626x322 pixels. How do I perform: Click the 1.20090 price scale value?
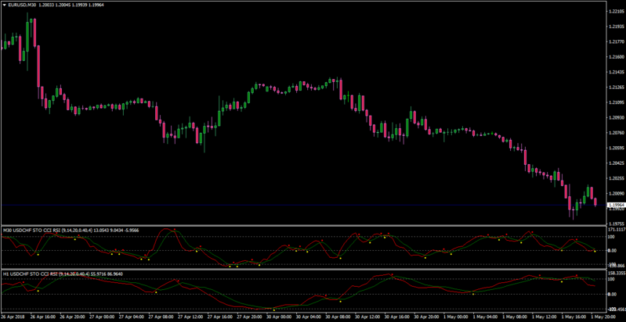pyautogui.click(x=616, y=193)
